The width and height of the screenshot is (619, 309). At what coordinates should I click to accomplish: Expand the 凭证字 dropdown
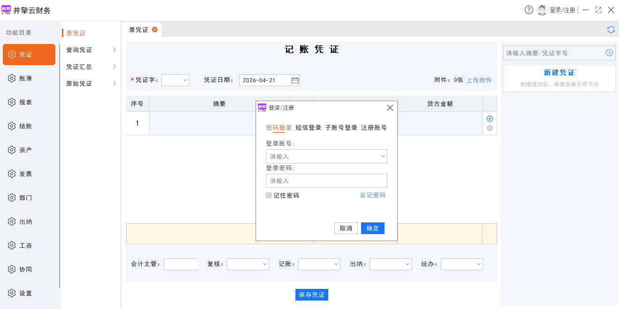pos(175,80)
